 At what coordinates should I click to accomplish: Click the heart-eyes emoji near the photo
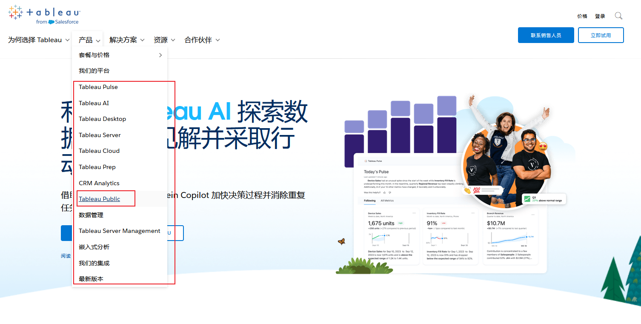(543, 147)
